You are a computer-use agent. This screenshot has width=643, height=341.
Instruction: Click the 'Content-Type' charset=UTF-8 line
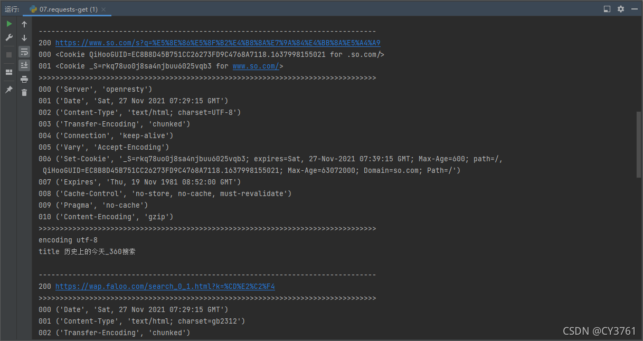click(x=140, y=113)
